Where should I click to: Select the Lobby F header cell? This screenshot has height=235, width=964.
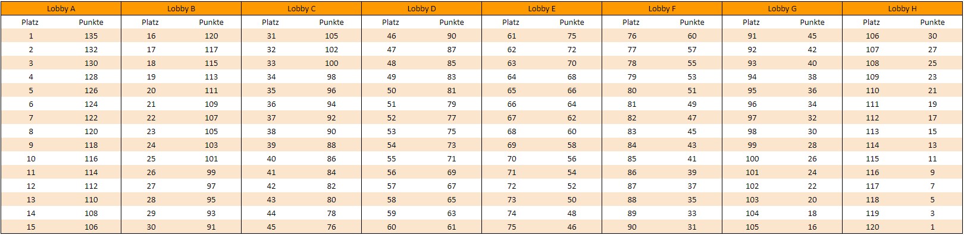click(x=662, y=8)
